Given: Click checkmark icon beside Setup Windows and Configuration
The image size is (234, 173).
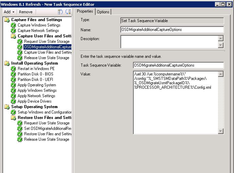Looking at the screenshot, I should pos(13,112).
